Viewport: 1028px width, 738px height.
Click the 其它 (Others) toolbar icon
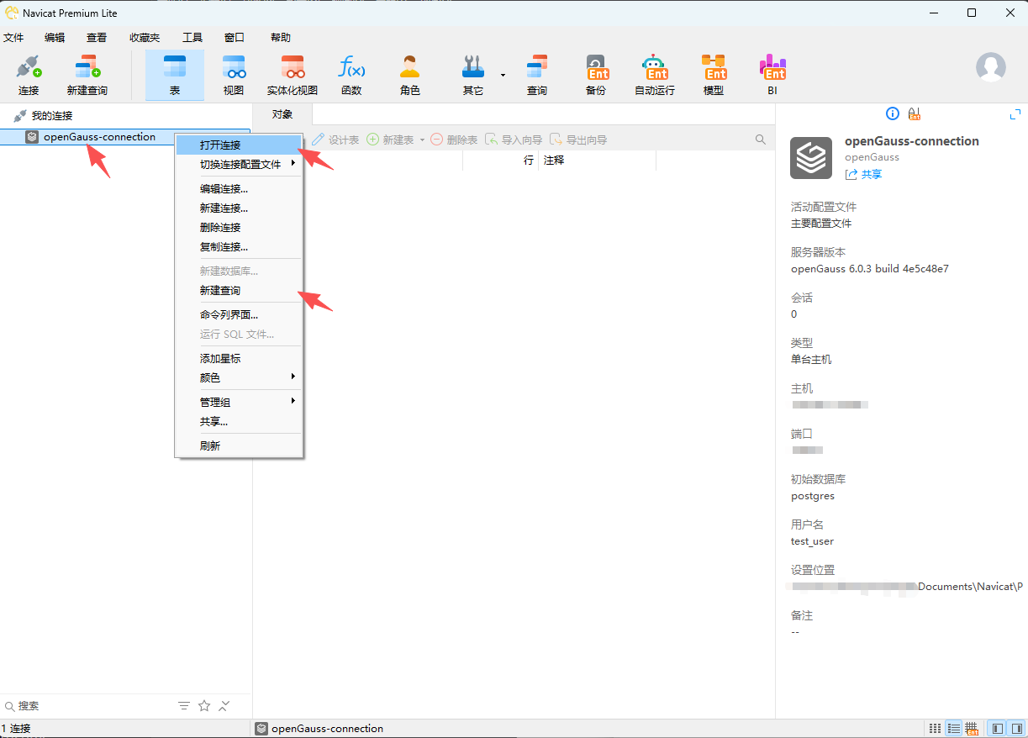[473, 76]
